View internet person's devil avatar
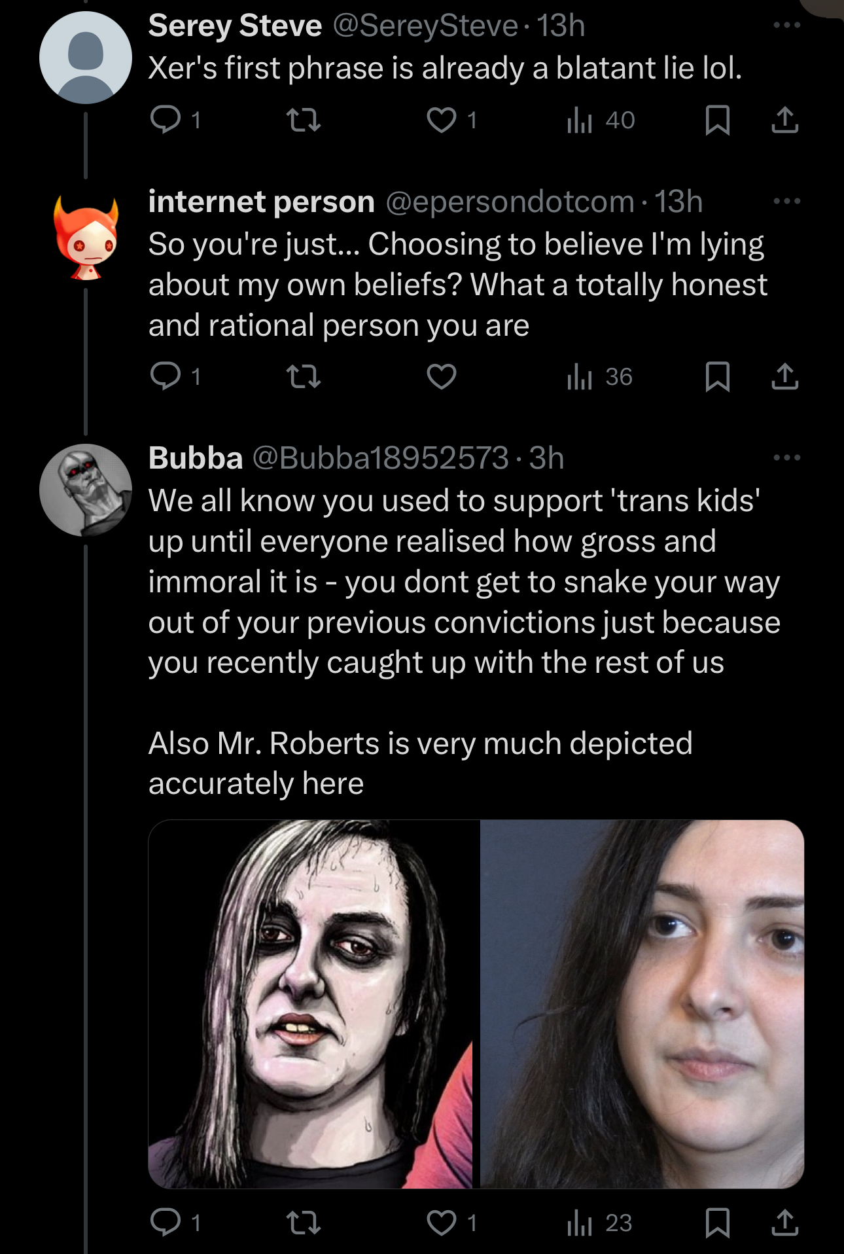Screen dimensions: 844x1254 click(x=86, y=238)
